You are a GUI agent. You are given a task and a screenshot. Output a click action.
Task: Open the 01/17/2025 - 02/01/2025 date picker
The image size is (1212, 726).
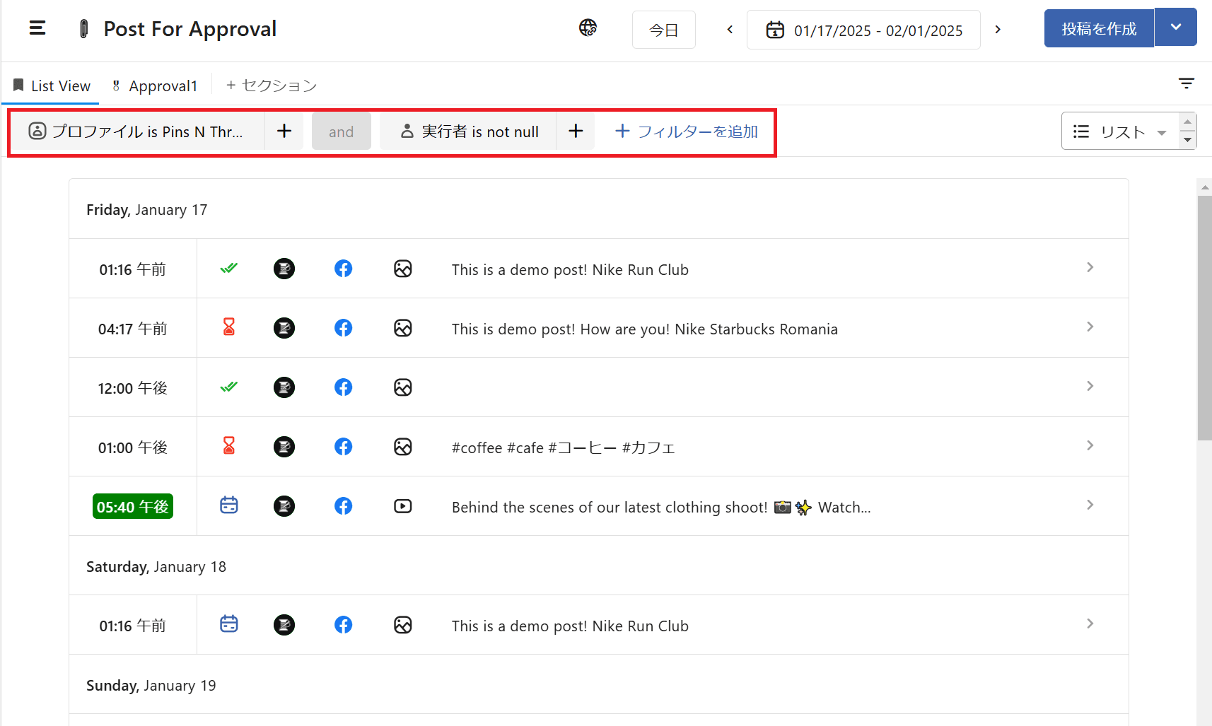tap(863, 30)
